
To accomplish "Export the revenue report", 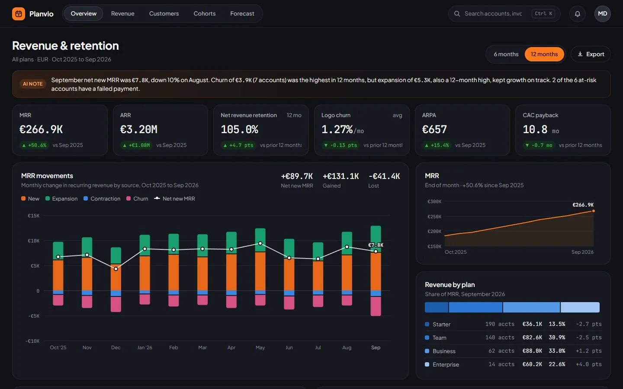I will pos(591,54).
